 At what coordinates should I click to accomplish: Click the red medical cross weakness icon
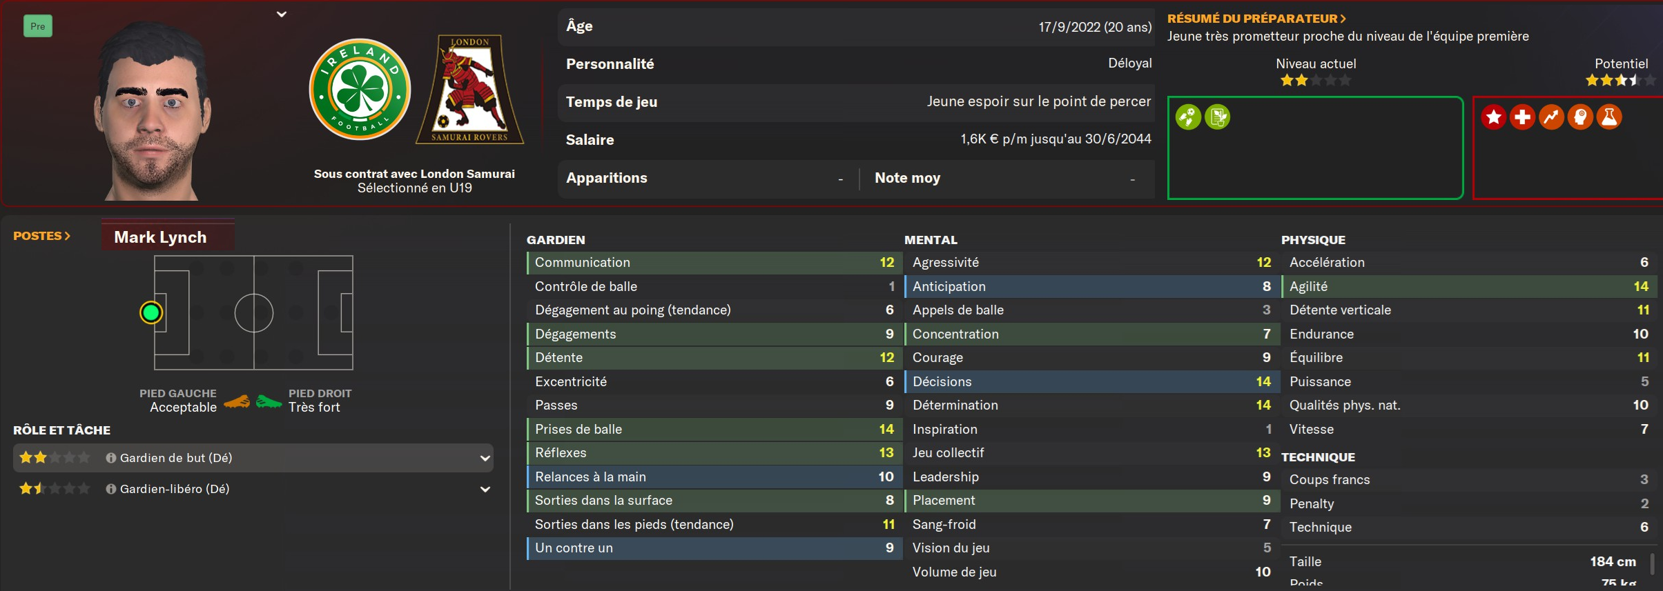pyautogui.click(x=1522, y=117)
